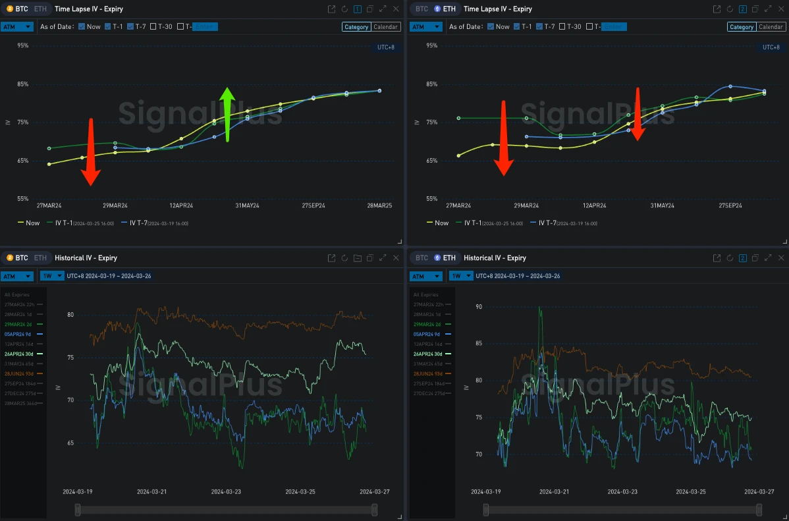Image resolution: width=789 pixels, height=521 pixels.
Task: Click export icon in BTC Time Lapse panel
Action: tap(332, 9)
